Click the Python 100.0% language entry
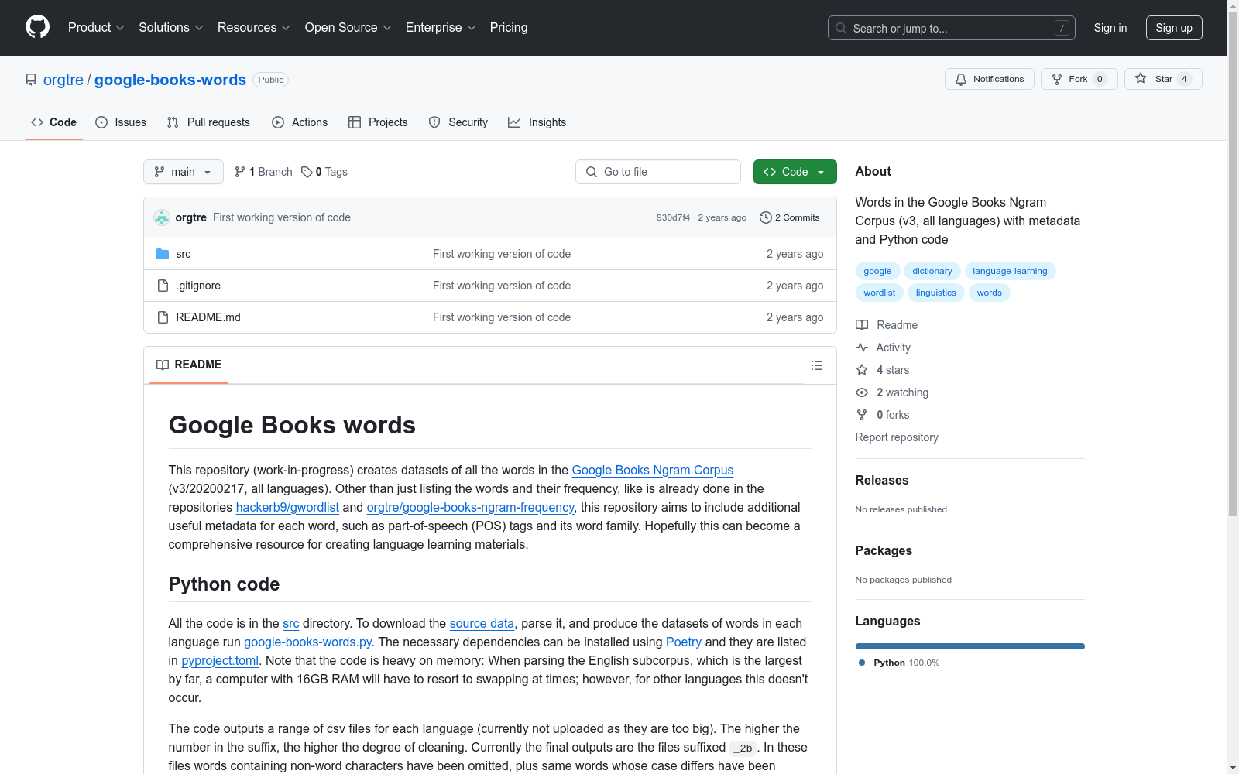The height and width of the screenshot is (774, 1239). point(899,663)
